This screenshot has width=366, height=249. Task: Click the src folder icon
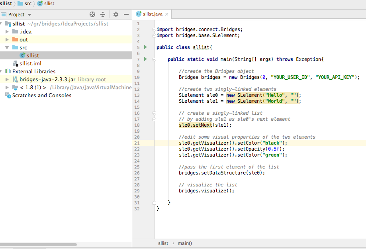15,47
